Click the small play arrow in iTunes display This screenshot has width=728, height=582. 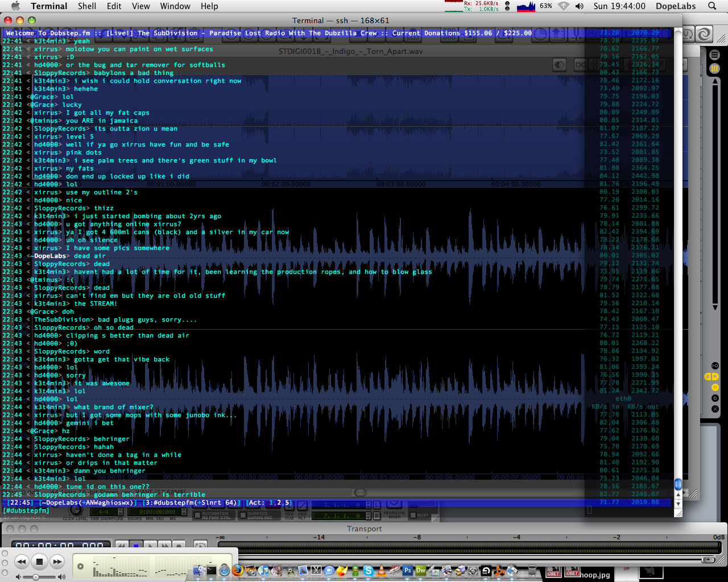click(80, 567)
